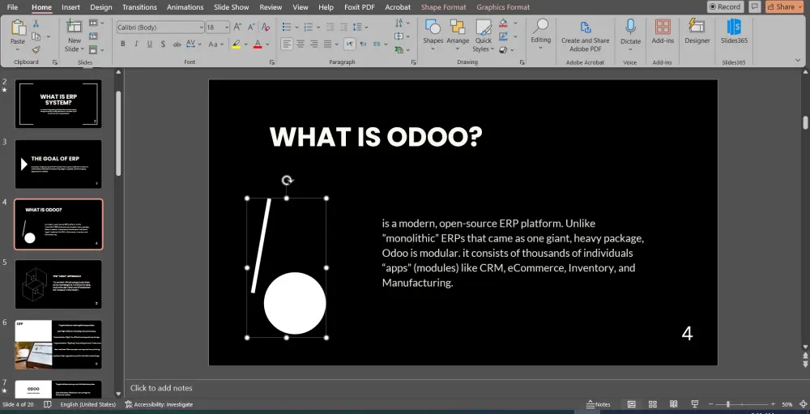Screen dimensions: 810x414
Task: Click the rotate handle above the selected graphic
Action: coord(288,180)
